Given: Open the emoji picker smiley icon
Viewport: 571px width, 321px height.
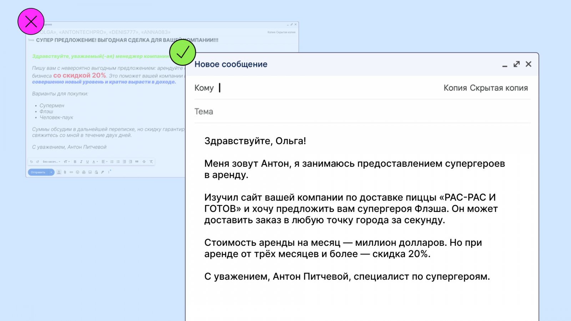Looking at the screenshot, I should [77, 172].
